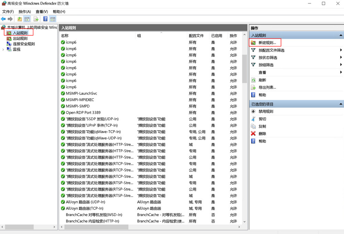
Task: Click 删除 action with red X
Action: coord(262,134)
